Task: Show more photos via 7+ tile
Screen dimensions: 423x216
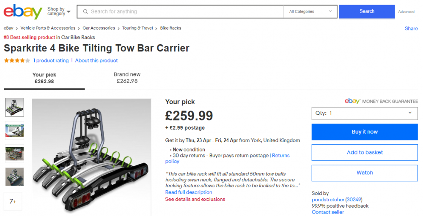Action: 13,201
